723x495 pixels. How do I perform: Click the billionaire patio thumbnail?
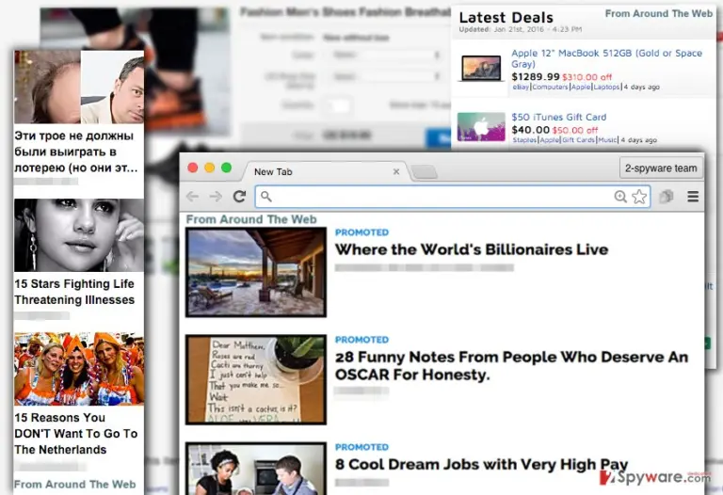click(256, 272)
